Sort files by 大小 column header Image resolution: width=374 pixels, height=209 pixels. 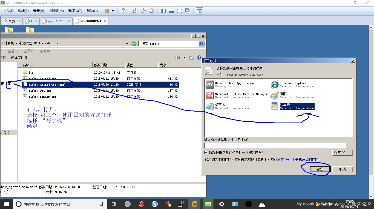pyautogui.click(x=169, y=65)
